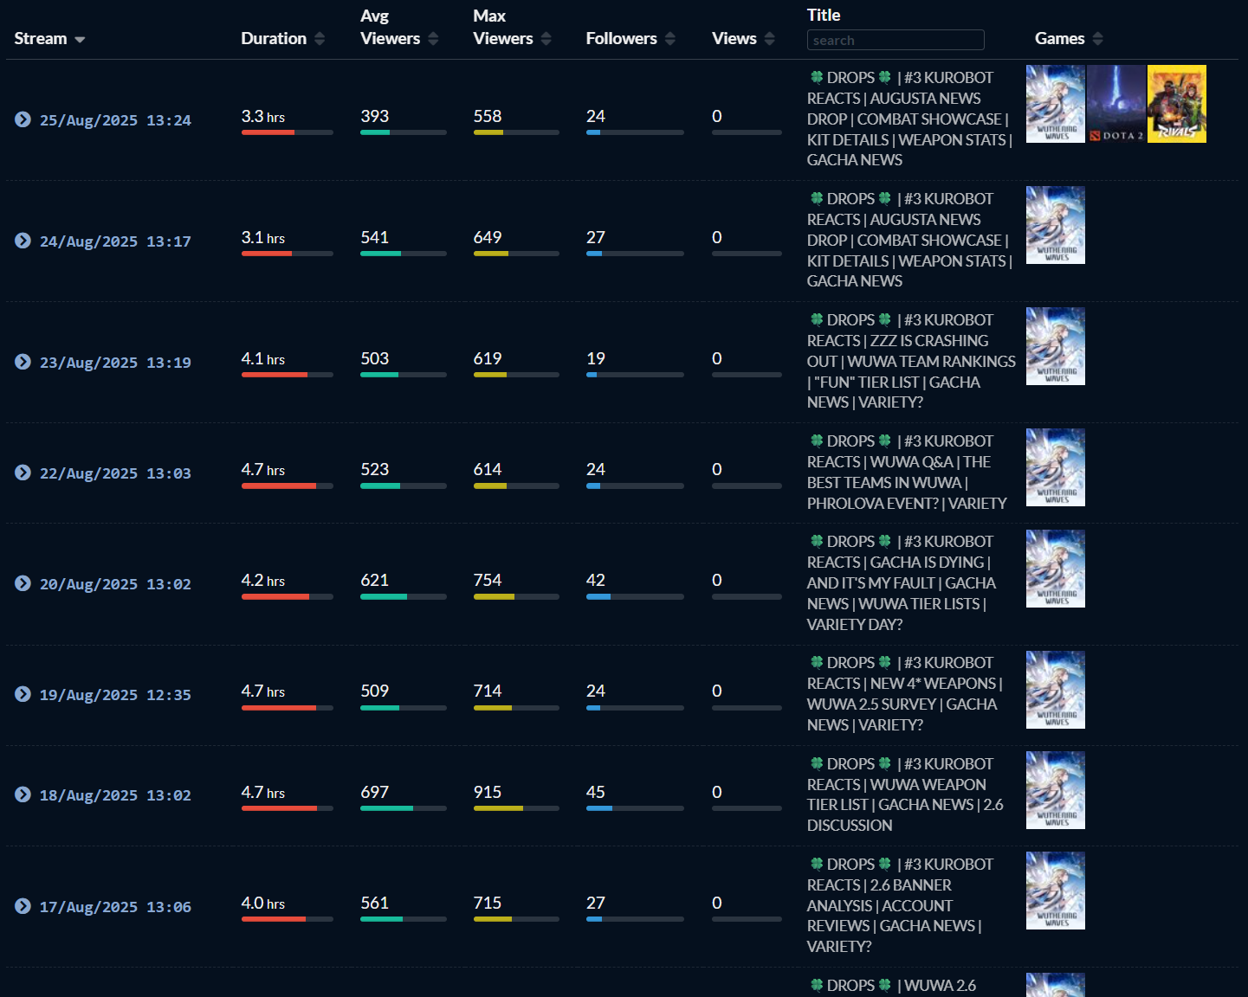Open Wuthering Waves thumbnail for 24/Aug stream

point(1056,225)
